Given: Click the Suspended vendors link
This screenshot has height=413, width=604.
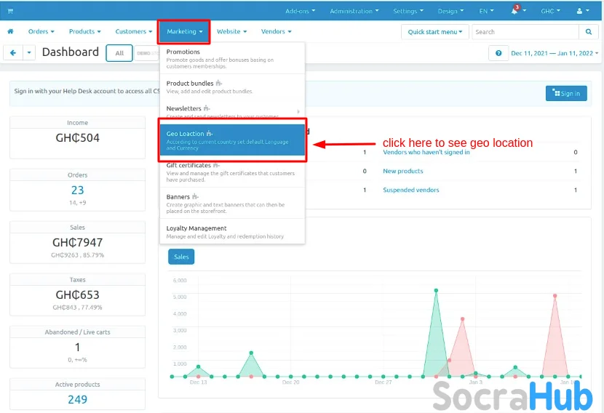Looking at the screenshot, I should tap(410, 191).
